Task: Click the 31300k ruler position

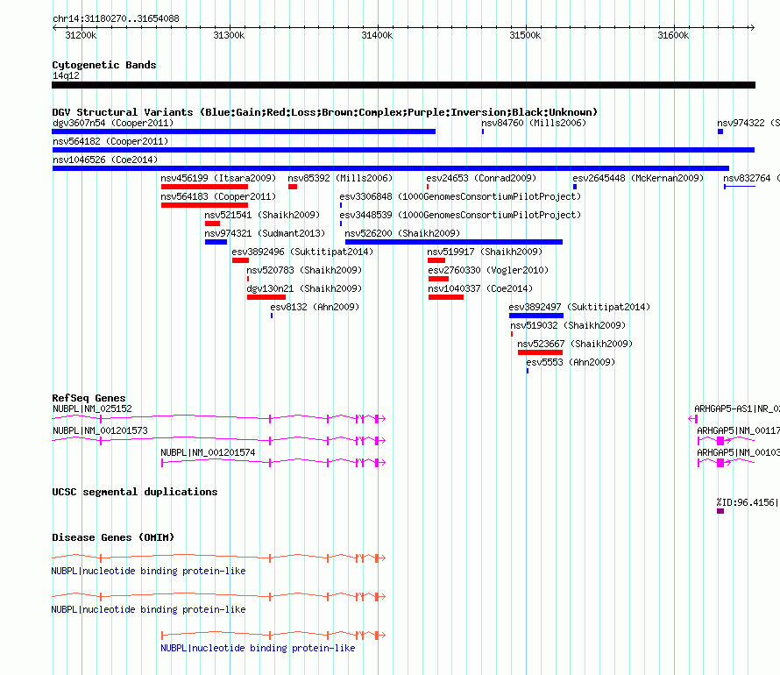Action: coord(229,35)
